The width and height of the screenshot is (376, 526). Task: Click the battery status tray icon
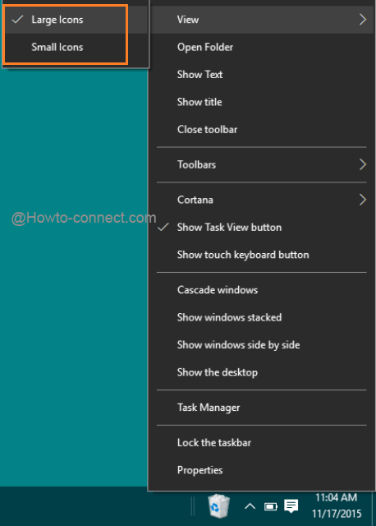click(x=270, y=506)
